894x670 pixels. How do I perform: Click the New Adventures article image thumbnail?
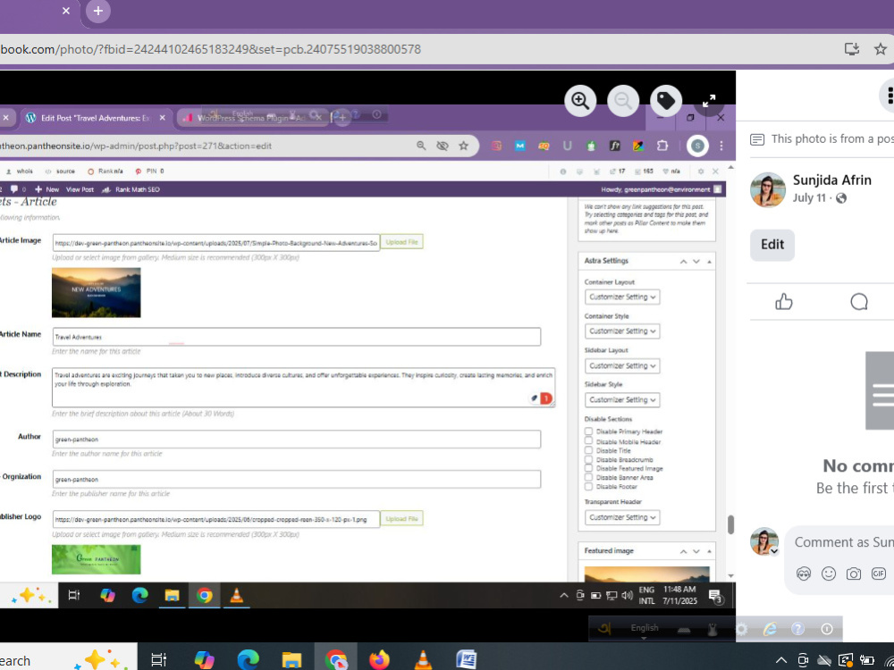(x=97, y=292)
